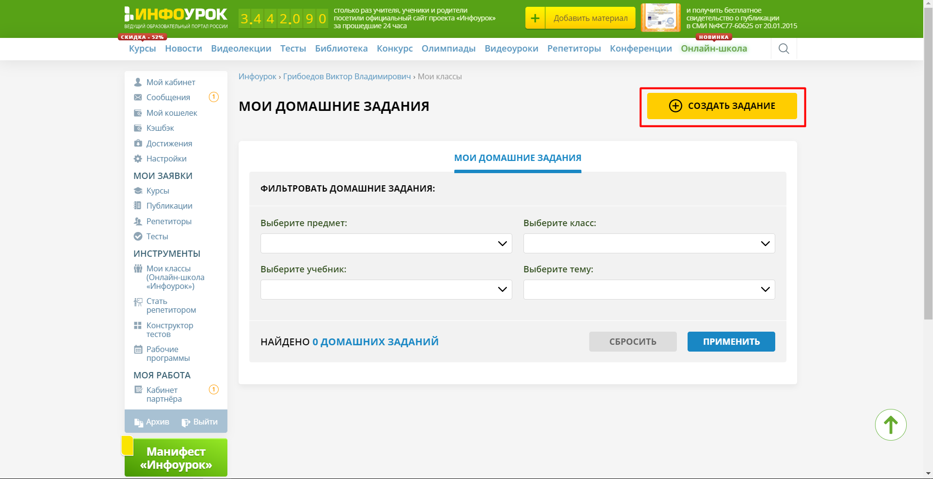The image size is (933, 479).
Task: Click the Мой кабинет person icon
Action: tap(138, 82)
